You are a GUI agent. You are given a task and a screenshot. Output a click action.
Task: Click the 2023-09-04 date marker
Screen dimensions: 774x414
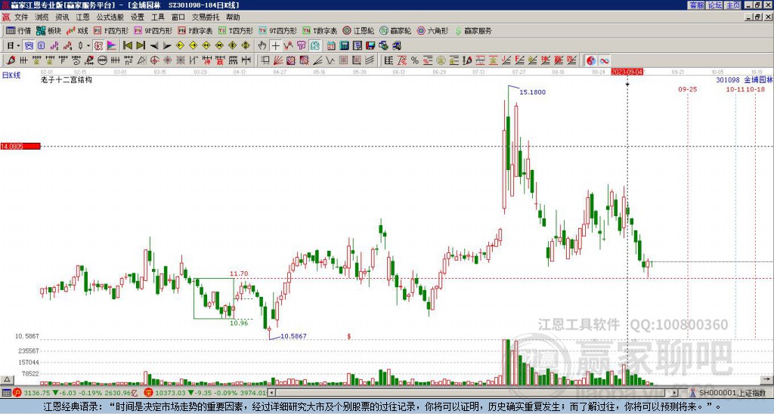[x=627, y=72]
